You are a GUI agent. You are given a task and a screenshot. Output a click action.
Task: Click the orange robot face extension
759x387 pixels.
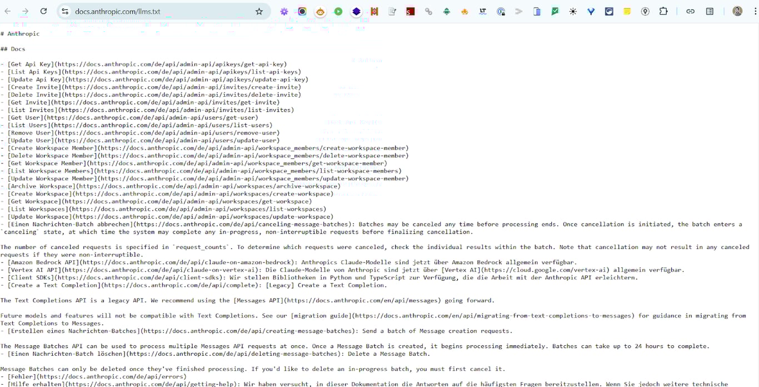pos(321,11)
